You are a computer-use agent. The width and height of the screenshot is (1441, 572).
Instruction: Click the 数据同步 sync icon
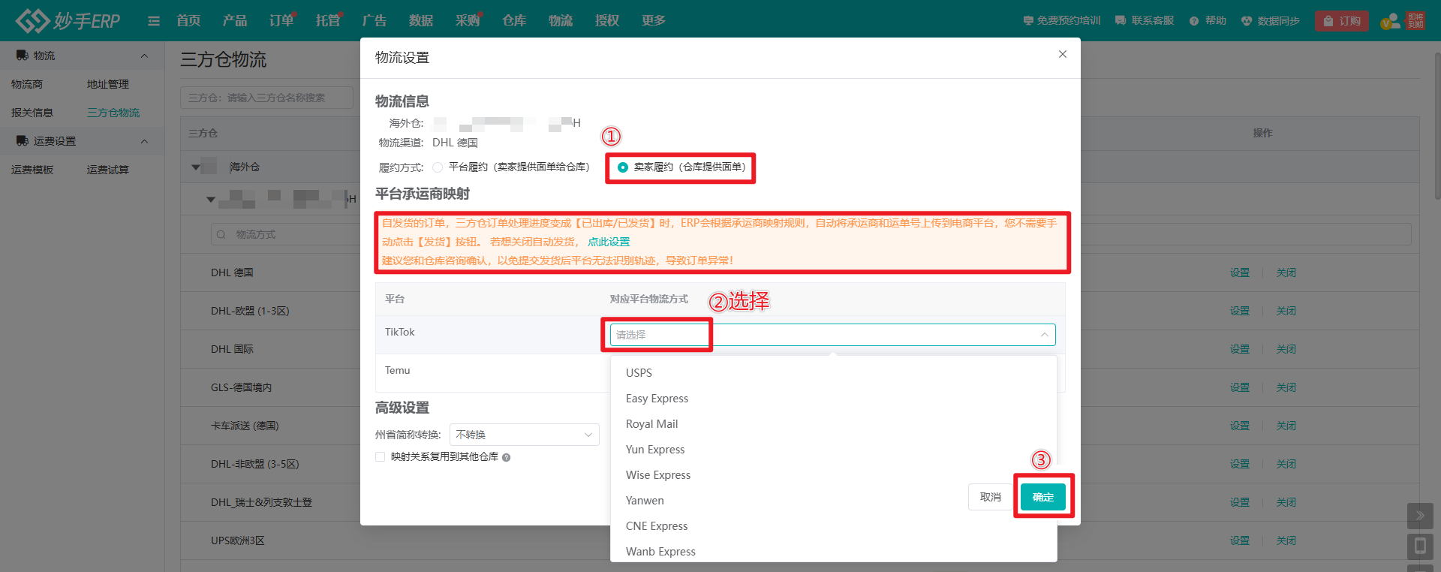(x=1247, y=21)
